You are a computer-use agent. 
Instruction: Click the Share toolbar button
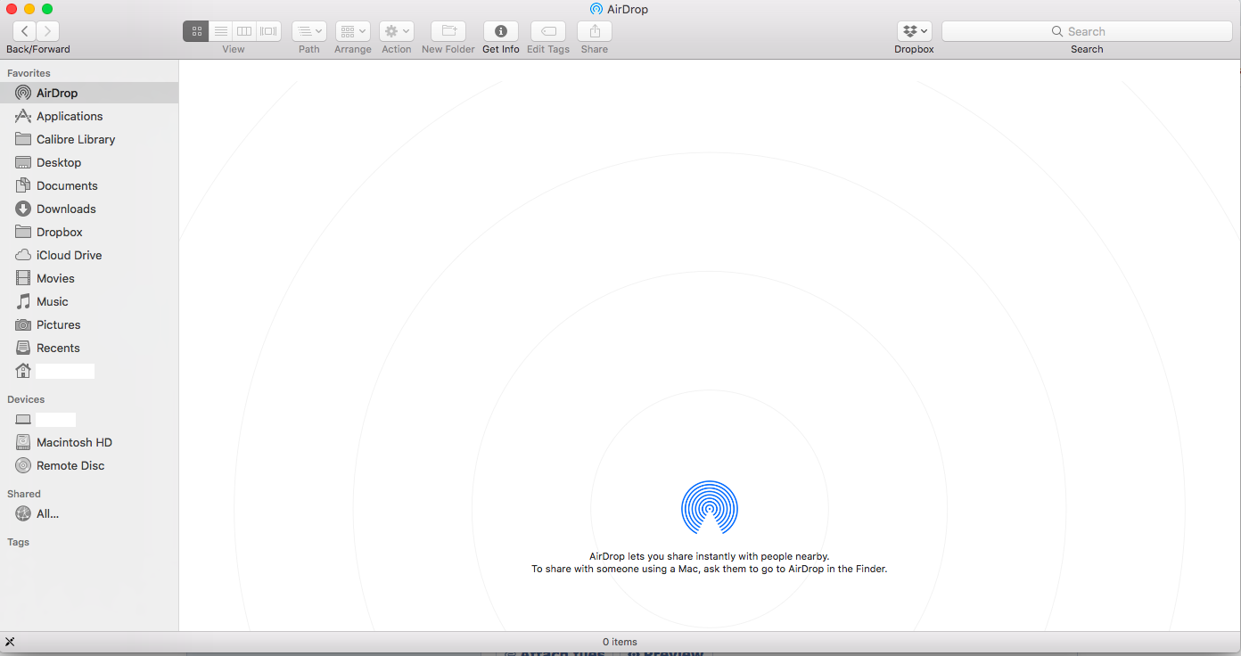(x=595, y=31)
